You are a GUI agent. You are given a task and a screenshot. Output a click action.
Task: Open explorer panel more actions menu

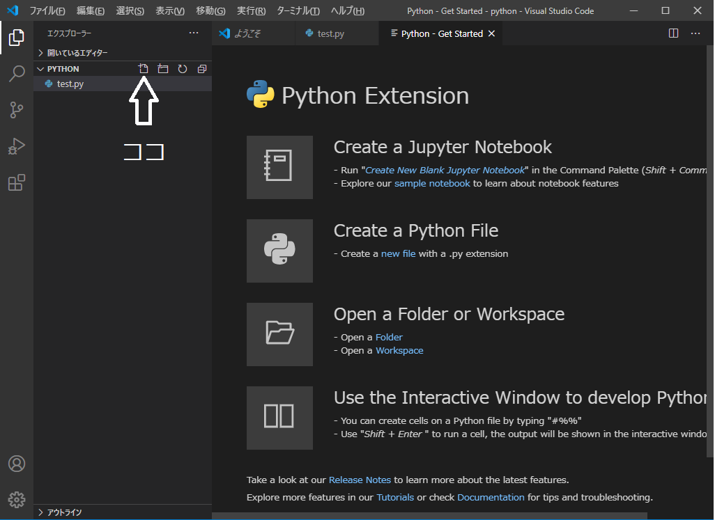coord(194,33)
